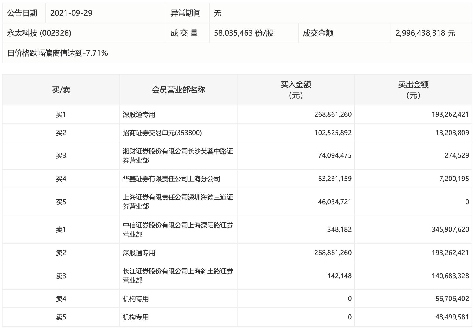Screen dimensions: 475x328
Task: Click 华鑫证券有限责任公司上海分公司
Action: (171, 179)
